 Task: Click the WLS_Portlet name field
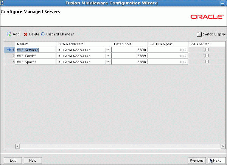(35, 56)
